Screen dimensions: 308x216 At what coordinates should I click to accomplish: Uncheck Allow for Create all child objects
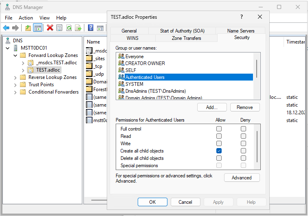[219, 151]
